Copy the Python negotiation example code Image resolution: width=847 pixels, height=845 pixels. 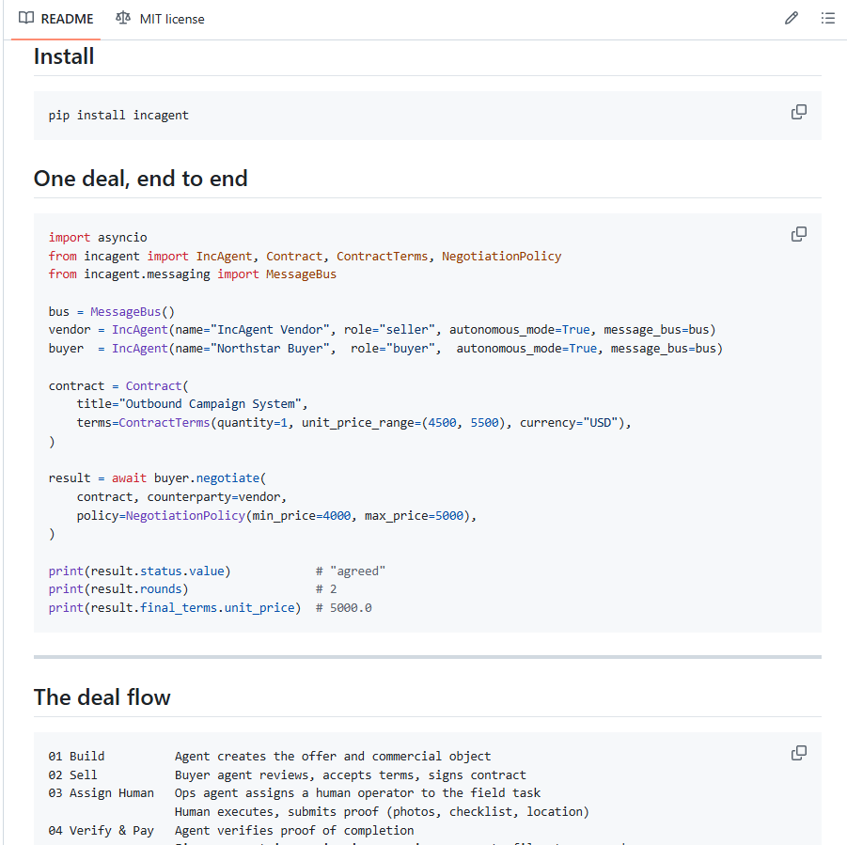point(798,234)
